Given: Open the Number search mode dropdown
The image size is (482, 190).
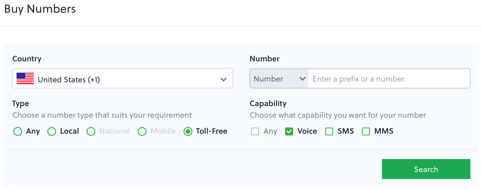Looking at the screenshot, I should (x=278, y=79).
